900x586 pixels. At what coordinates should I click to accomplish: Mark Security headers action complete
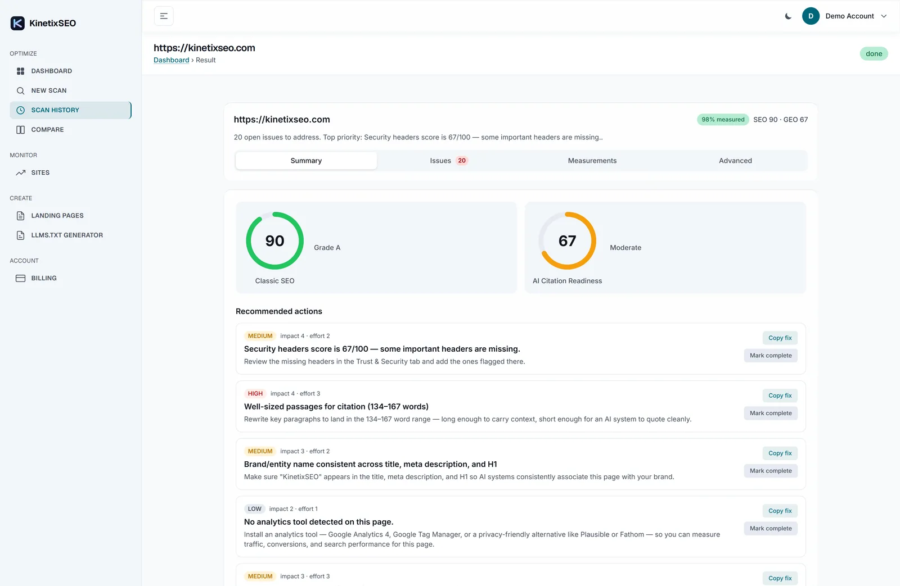coord(771,356)
